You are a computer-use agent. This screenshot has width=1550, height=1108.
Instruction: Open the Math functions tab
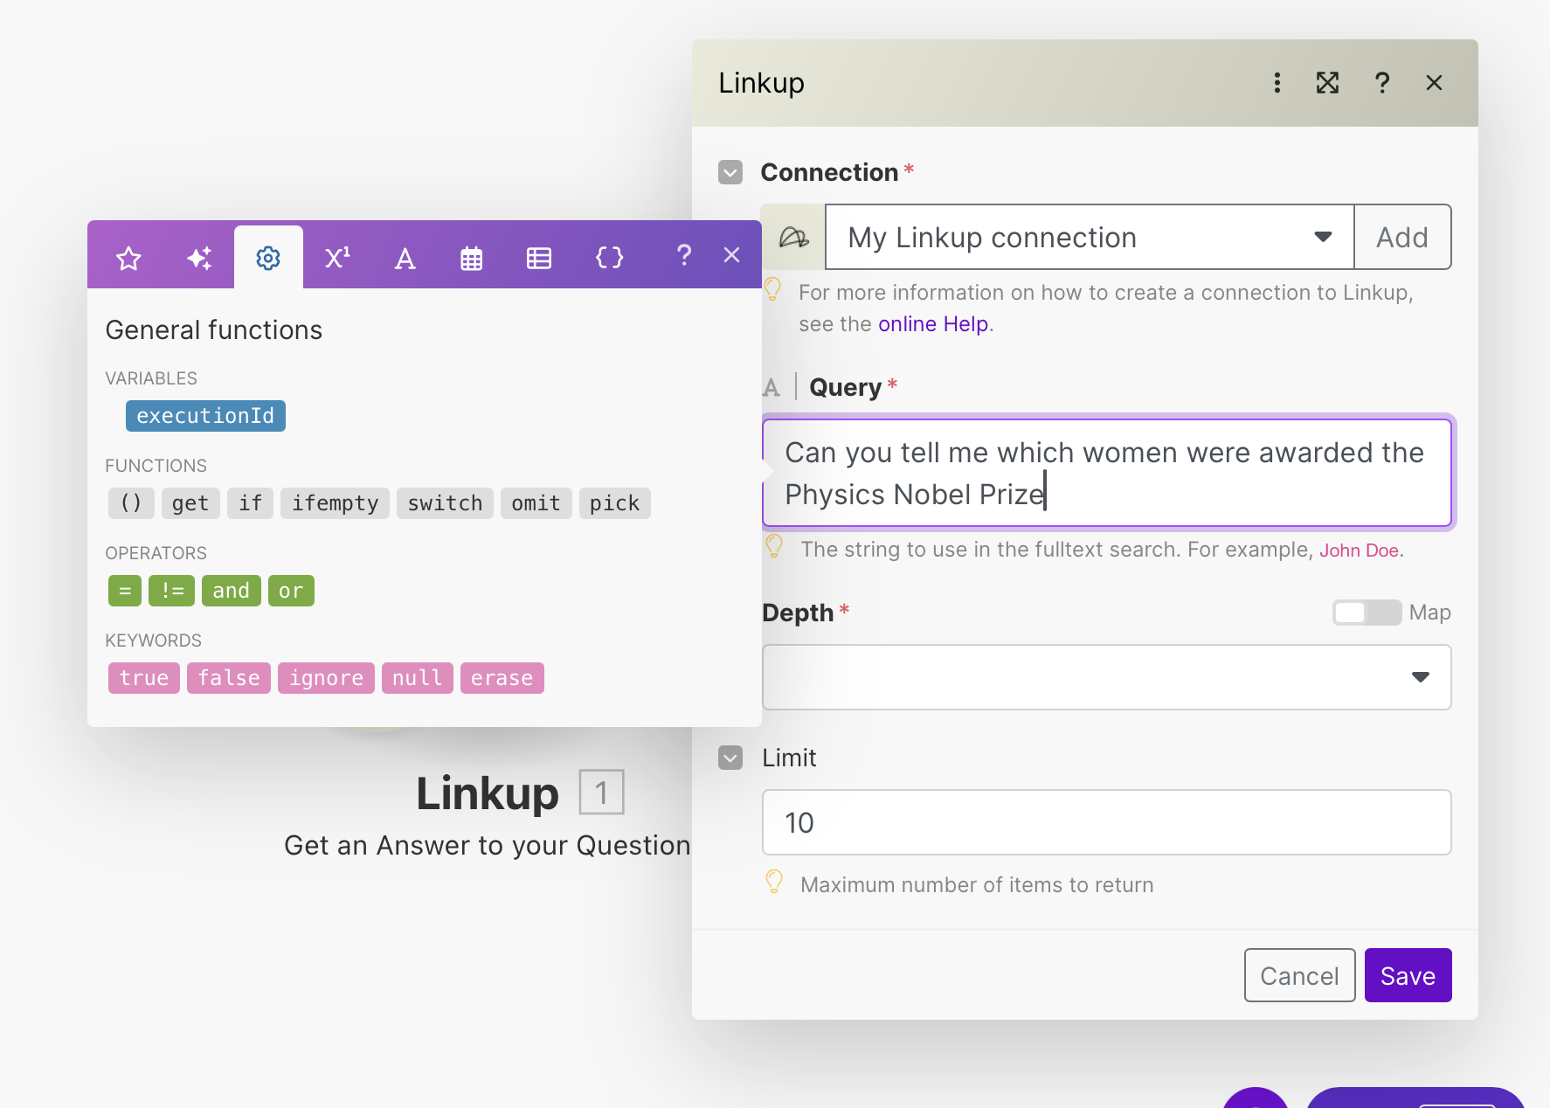click(337, 258)
